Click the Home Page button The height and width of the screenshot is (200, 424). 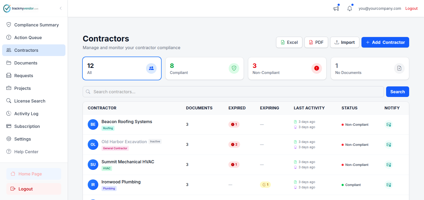coord(34,174)
